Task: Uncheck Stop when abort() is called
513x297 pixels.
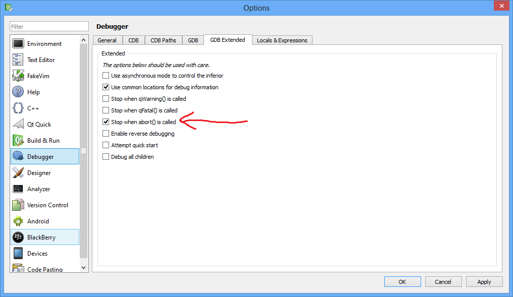Action: [x=106, y=122]
